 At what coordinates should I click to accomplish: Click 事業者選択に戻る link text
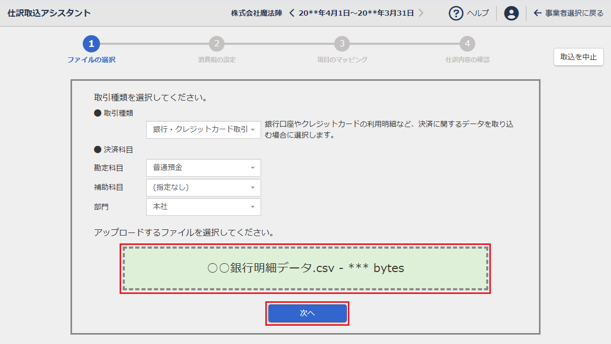574,13
